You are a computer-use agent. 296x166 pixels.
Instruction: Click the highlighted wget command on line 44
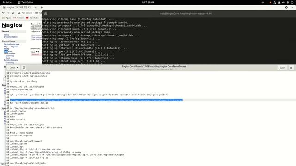pyautogui.click(x=96, y=100)
